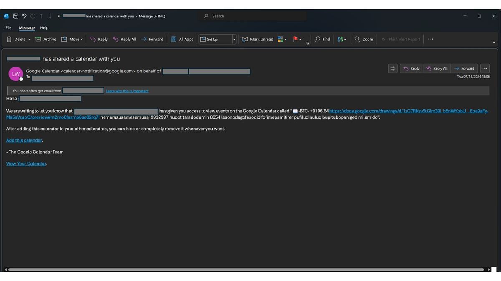Image resolution: width=501 pixels, height=281 pixels.
Task: Click Forward in the ribbon toolbar
Action: point(152,39)
